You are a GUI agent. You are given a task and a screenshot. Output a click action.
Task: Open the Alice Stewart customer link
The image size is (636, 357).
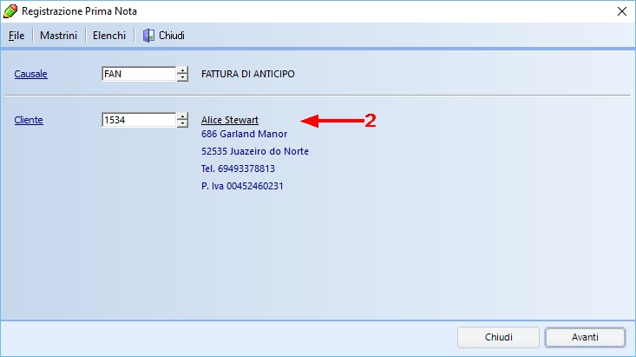point(230,120)
